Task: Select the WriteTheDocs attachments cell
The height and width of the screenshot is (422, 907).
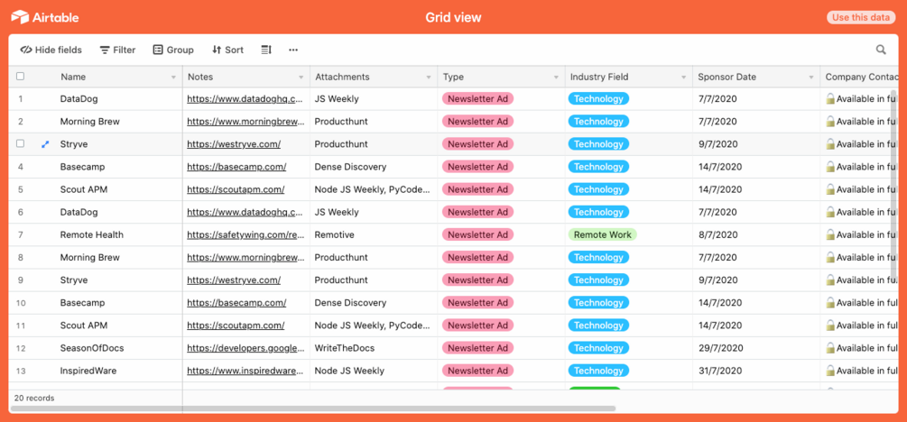Action: 374,348
